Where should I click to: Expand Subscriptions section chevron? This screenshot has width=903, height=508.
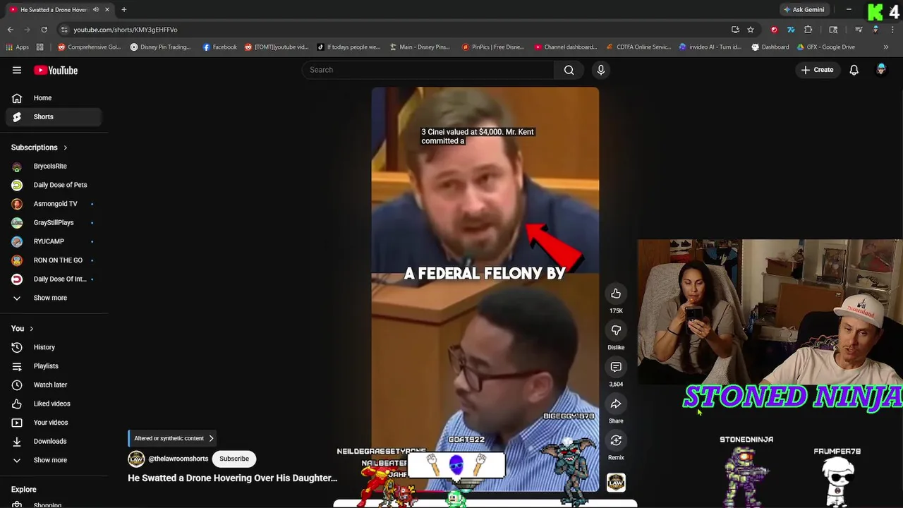(x=65, y=147)
